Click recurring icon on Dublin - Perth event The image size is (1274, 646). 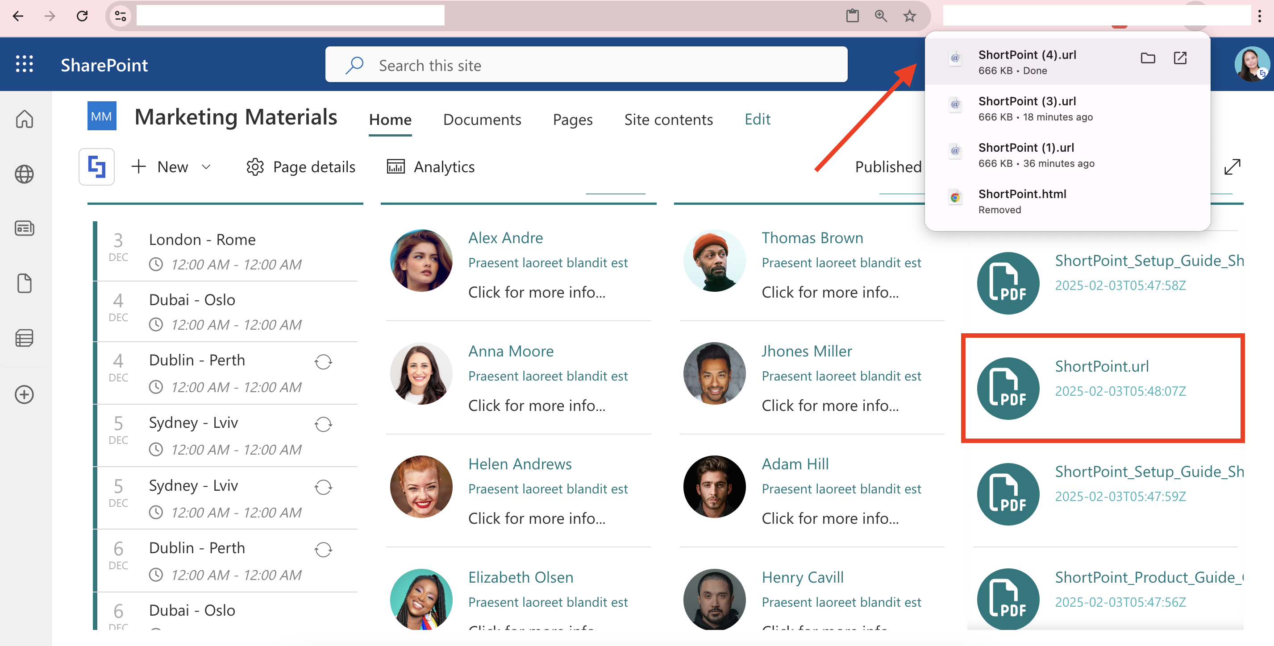pos(323,362)
